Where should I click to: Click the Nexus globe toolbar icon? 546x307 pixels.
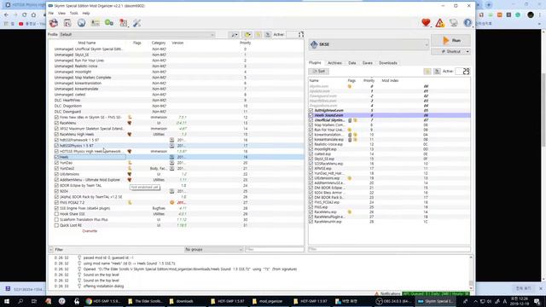coord(81,23)
